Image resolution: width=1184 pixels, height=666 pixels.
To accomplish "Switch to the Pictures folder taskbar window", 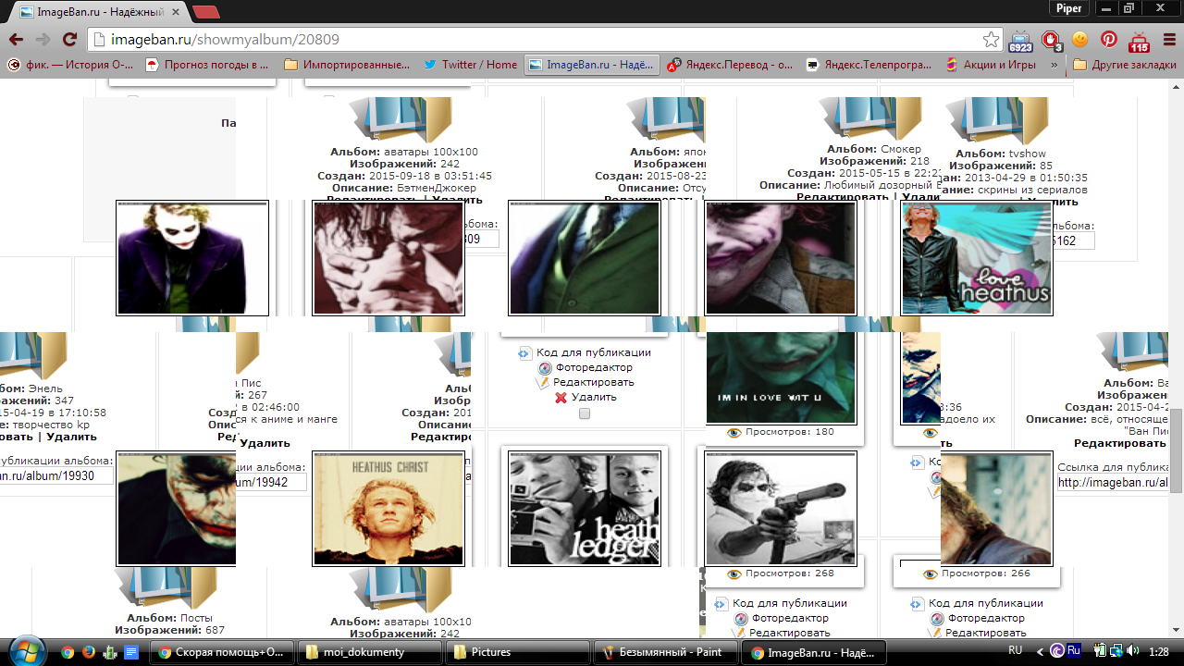I will [x=517, y=652].
